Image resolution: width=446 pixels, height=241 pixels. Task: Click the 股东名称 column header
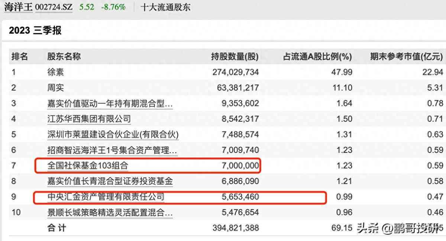[64, 57]
